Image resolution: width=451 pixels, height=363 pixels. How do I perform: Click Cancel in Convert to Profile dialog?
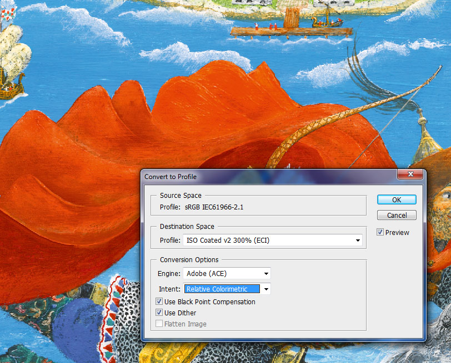click(x=397, y=215)
